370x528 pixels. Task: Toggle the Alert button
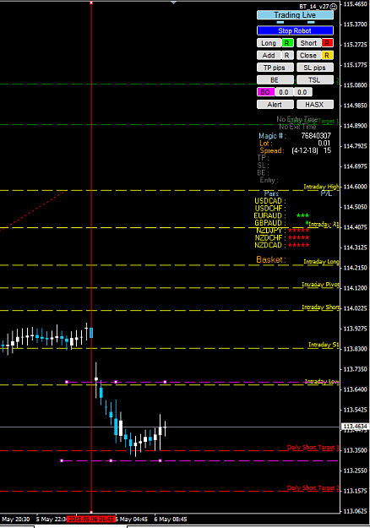275,105
